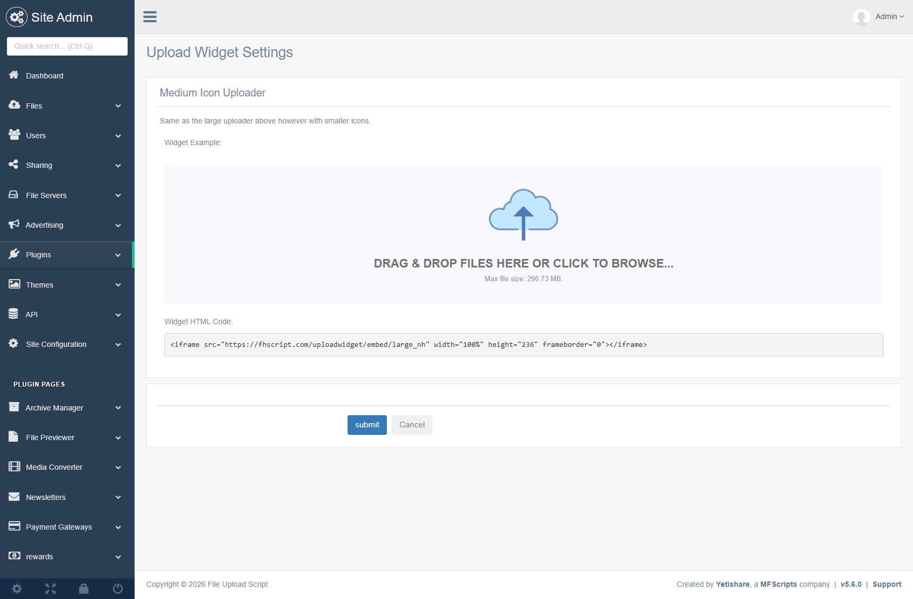Open the Admin account dropdown

(889, 17)
